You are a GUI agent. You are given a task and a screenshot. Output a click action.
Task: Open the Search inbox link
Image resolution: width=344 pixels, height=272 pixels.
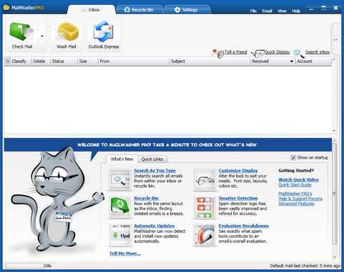click(318, 52)
